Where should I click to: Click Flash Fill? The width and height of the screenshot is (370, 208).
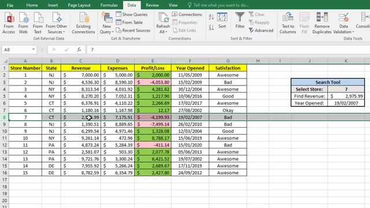(x=305, y=23)
